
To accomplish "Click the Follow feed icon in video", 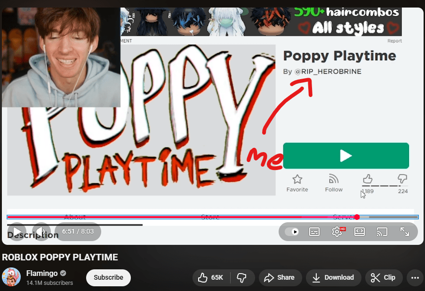I will point(334,179).
